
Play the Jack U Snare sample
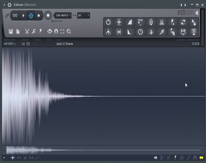pyautogui.click(x=23, y=15)
